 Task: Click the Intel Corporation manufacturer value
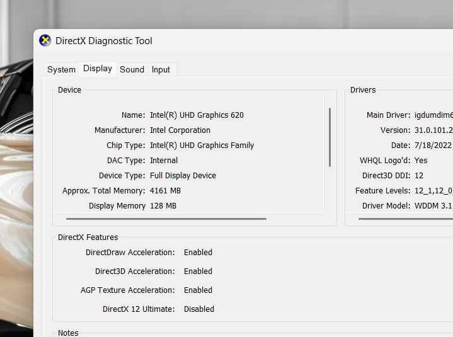click(x=180, y=130)
